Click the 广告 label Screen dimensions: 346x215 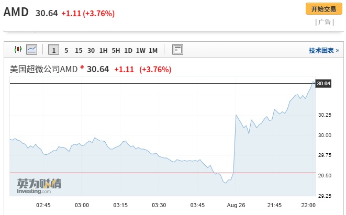click(x=324, y=22)
